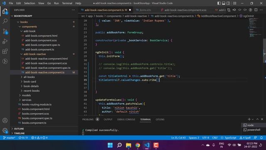Open the launch terminal dropdown arrow
Image resolution: width=266 pixels, height=150 pixels.
[x=253, y=119]
